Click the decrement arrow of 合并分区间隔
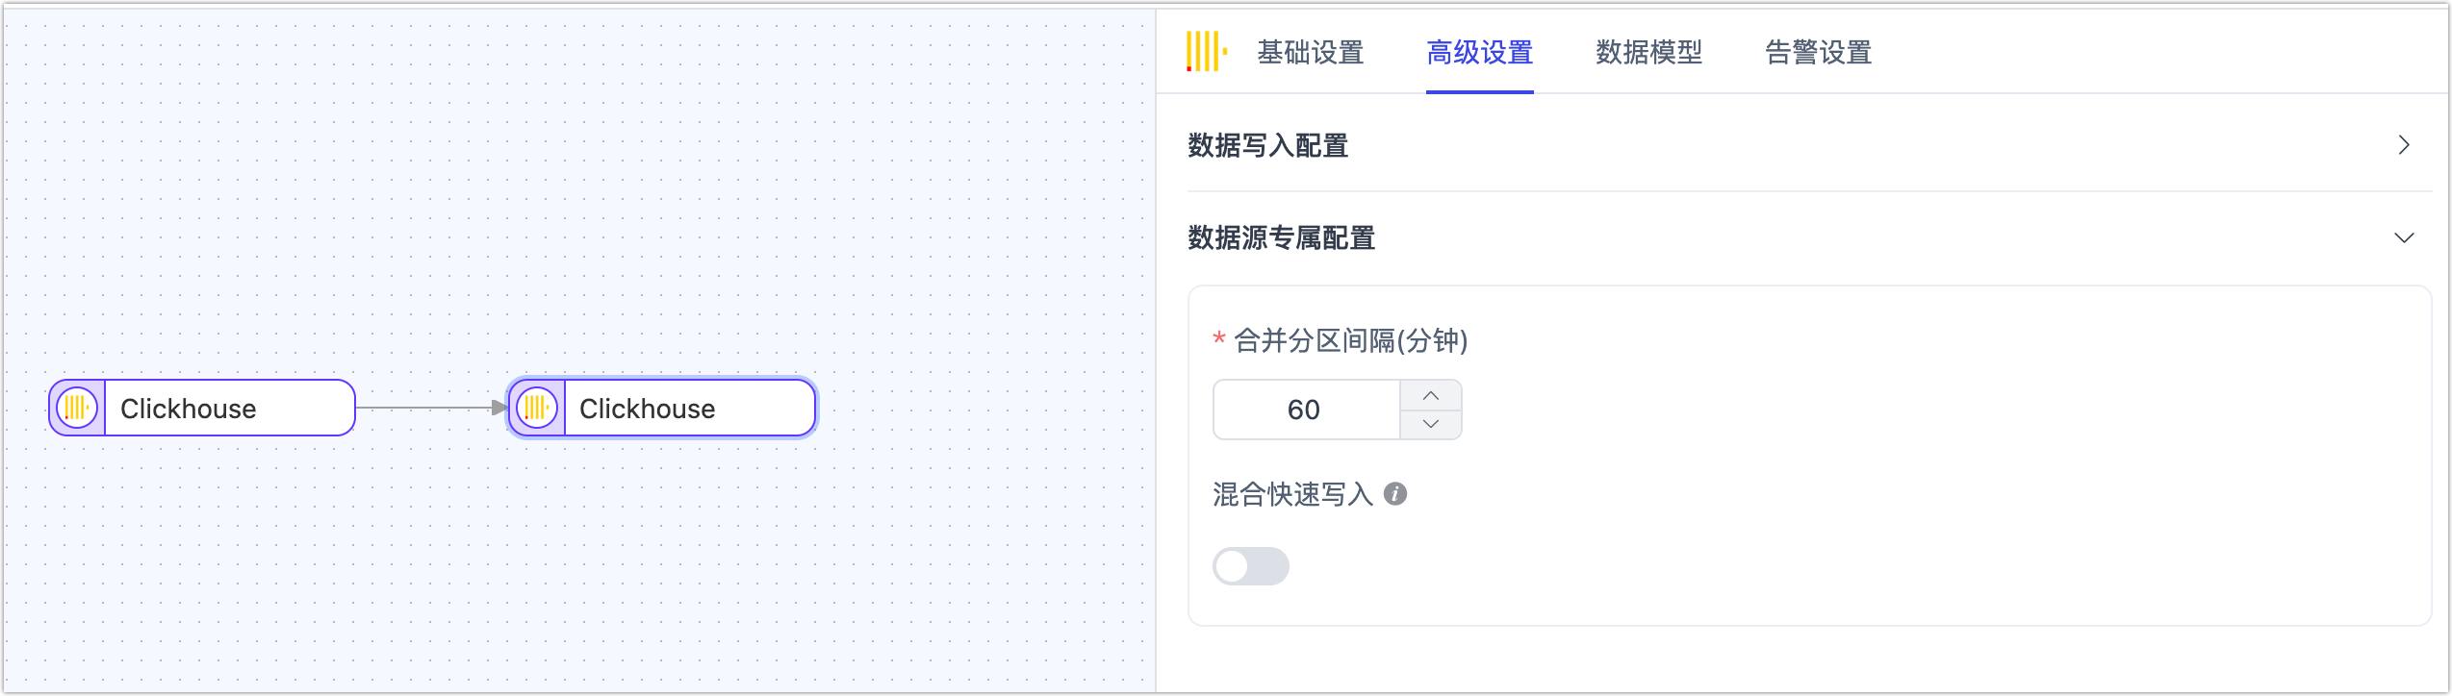The image size is (2452, 696). [x=1430, y=424]
